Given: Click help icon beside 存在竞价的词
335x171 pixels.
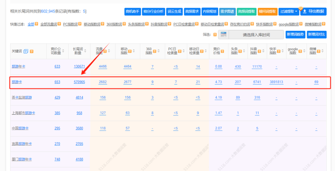Looking at the screenshot, I should pyautogui.click(x=252, y=24).
